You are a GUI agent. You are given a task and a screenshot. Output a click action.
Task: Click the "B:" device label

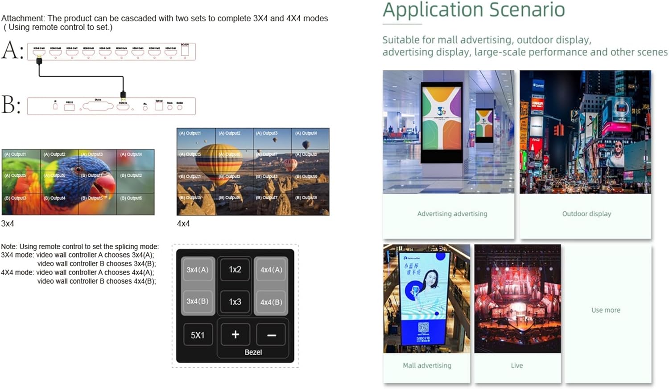(x=11, y=105)
